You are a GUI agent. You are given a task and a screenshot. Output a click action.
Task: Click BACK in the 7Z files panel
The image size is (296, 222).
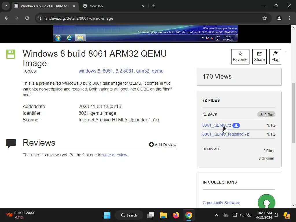[x=210, y=114]
